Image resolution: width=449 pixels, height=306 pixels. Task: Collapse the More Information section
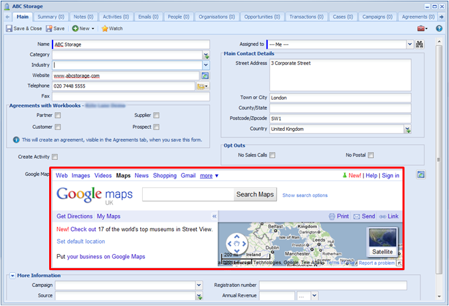(x=13, y=275)
